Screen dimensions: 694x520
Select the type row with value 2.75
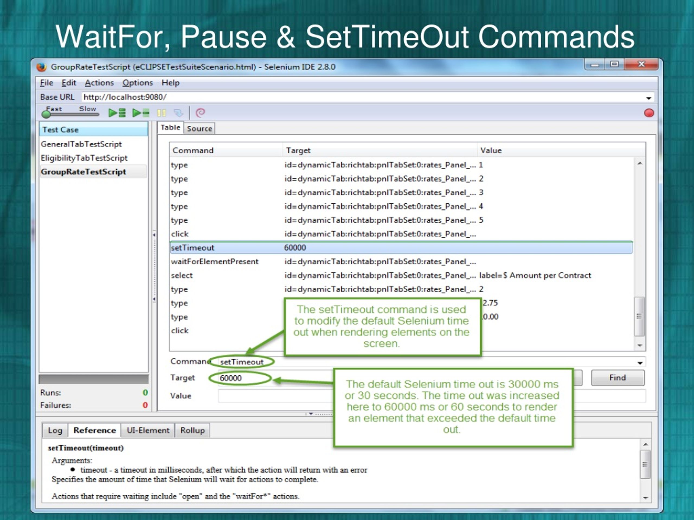(x=401, y=303)
